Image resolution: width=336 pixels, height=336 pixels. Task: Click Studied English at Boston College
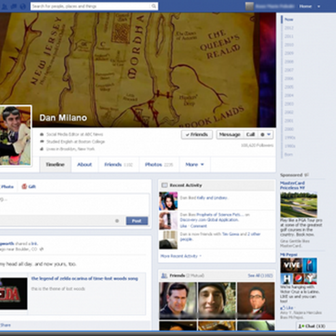click(76, 142)
